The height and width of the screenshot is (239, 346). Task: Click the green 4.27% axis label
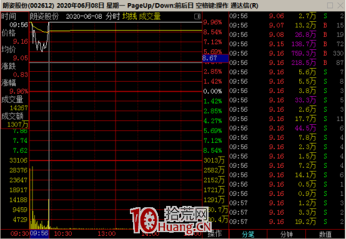[x=212, y=121]
